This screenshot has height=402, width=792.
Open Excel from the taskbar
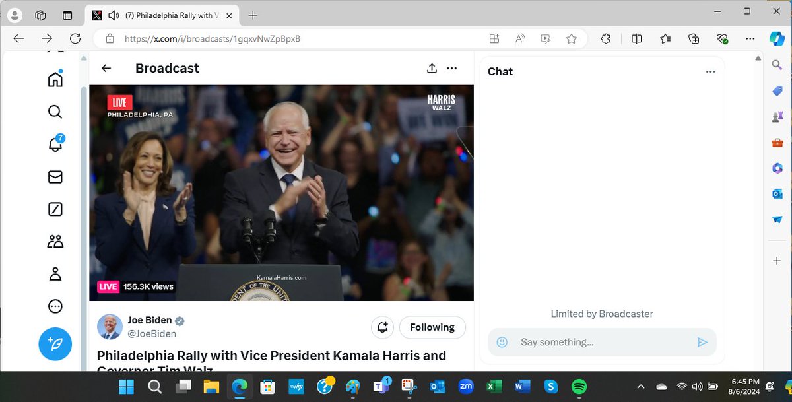click(x=494, y=387)
